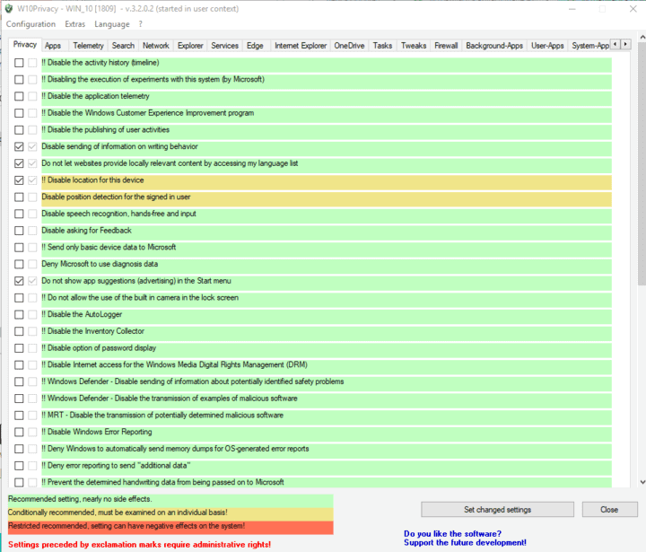Switch to the Tweaks tab
Image resolution: width=646 pixels, height=552 pixels.
[414, 46]
